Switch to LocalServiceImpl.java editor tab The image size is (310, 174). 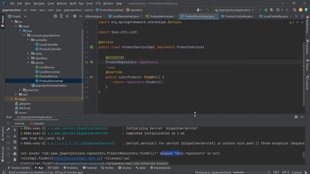pos(124,16)
